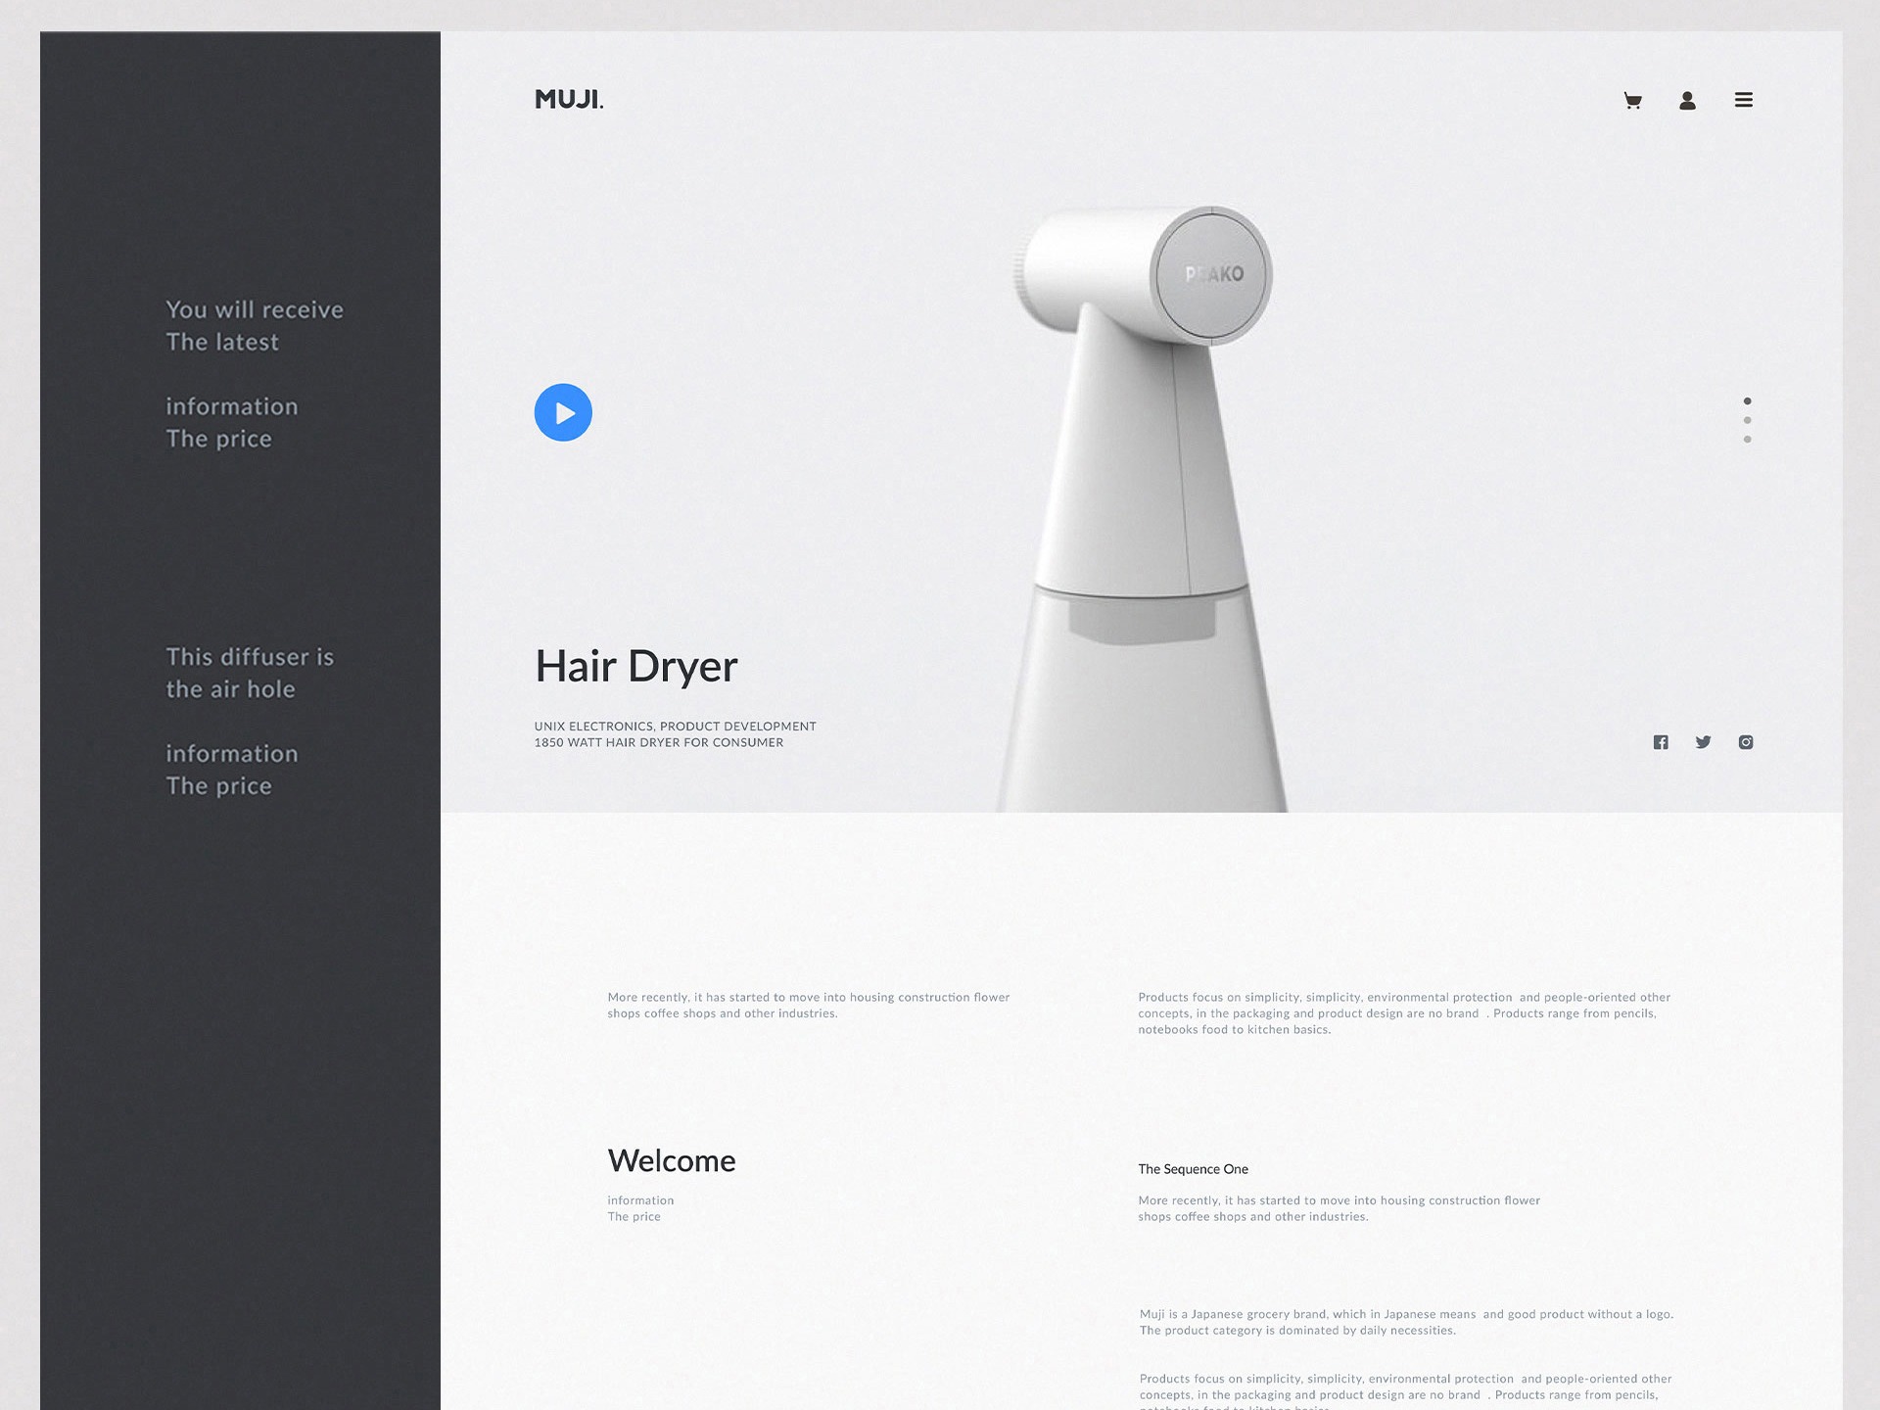This screenshot has height=1410, width=1880.
Task: Select sidebar item You will receive The latest
Action: click(254, 325)
